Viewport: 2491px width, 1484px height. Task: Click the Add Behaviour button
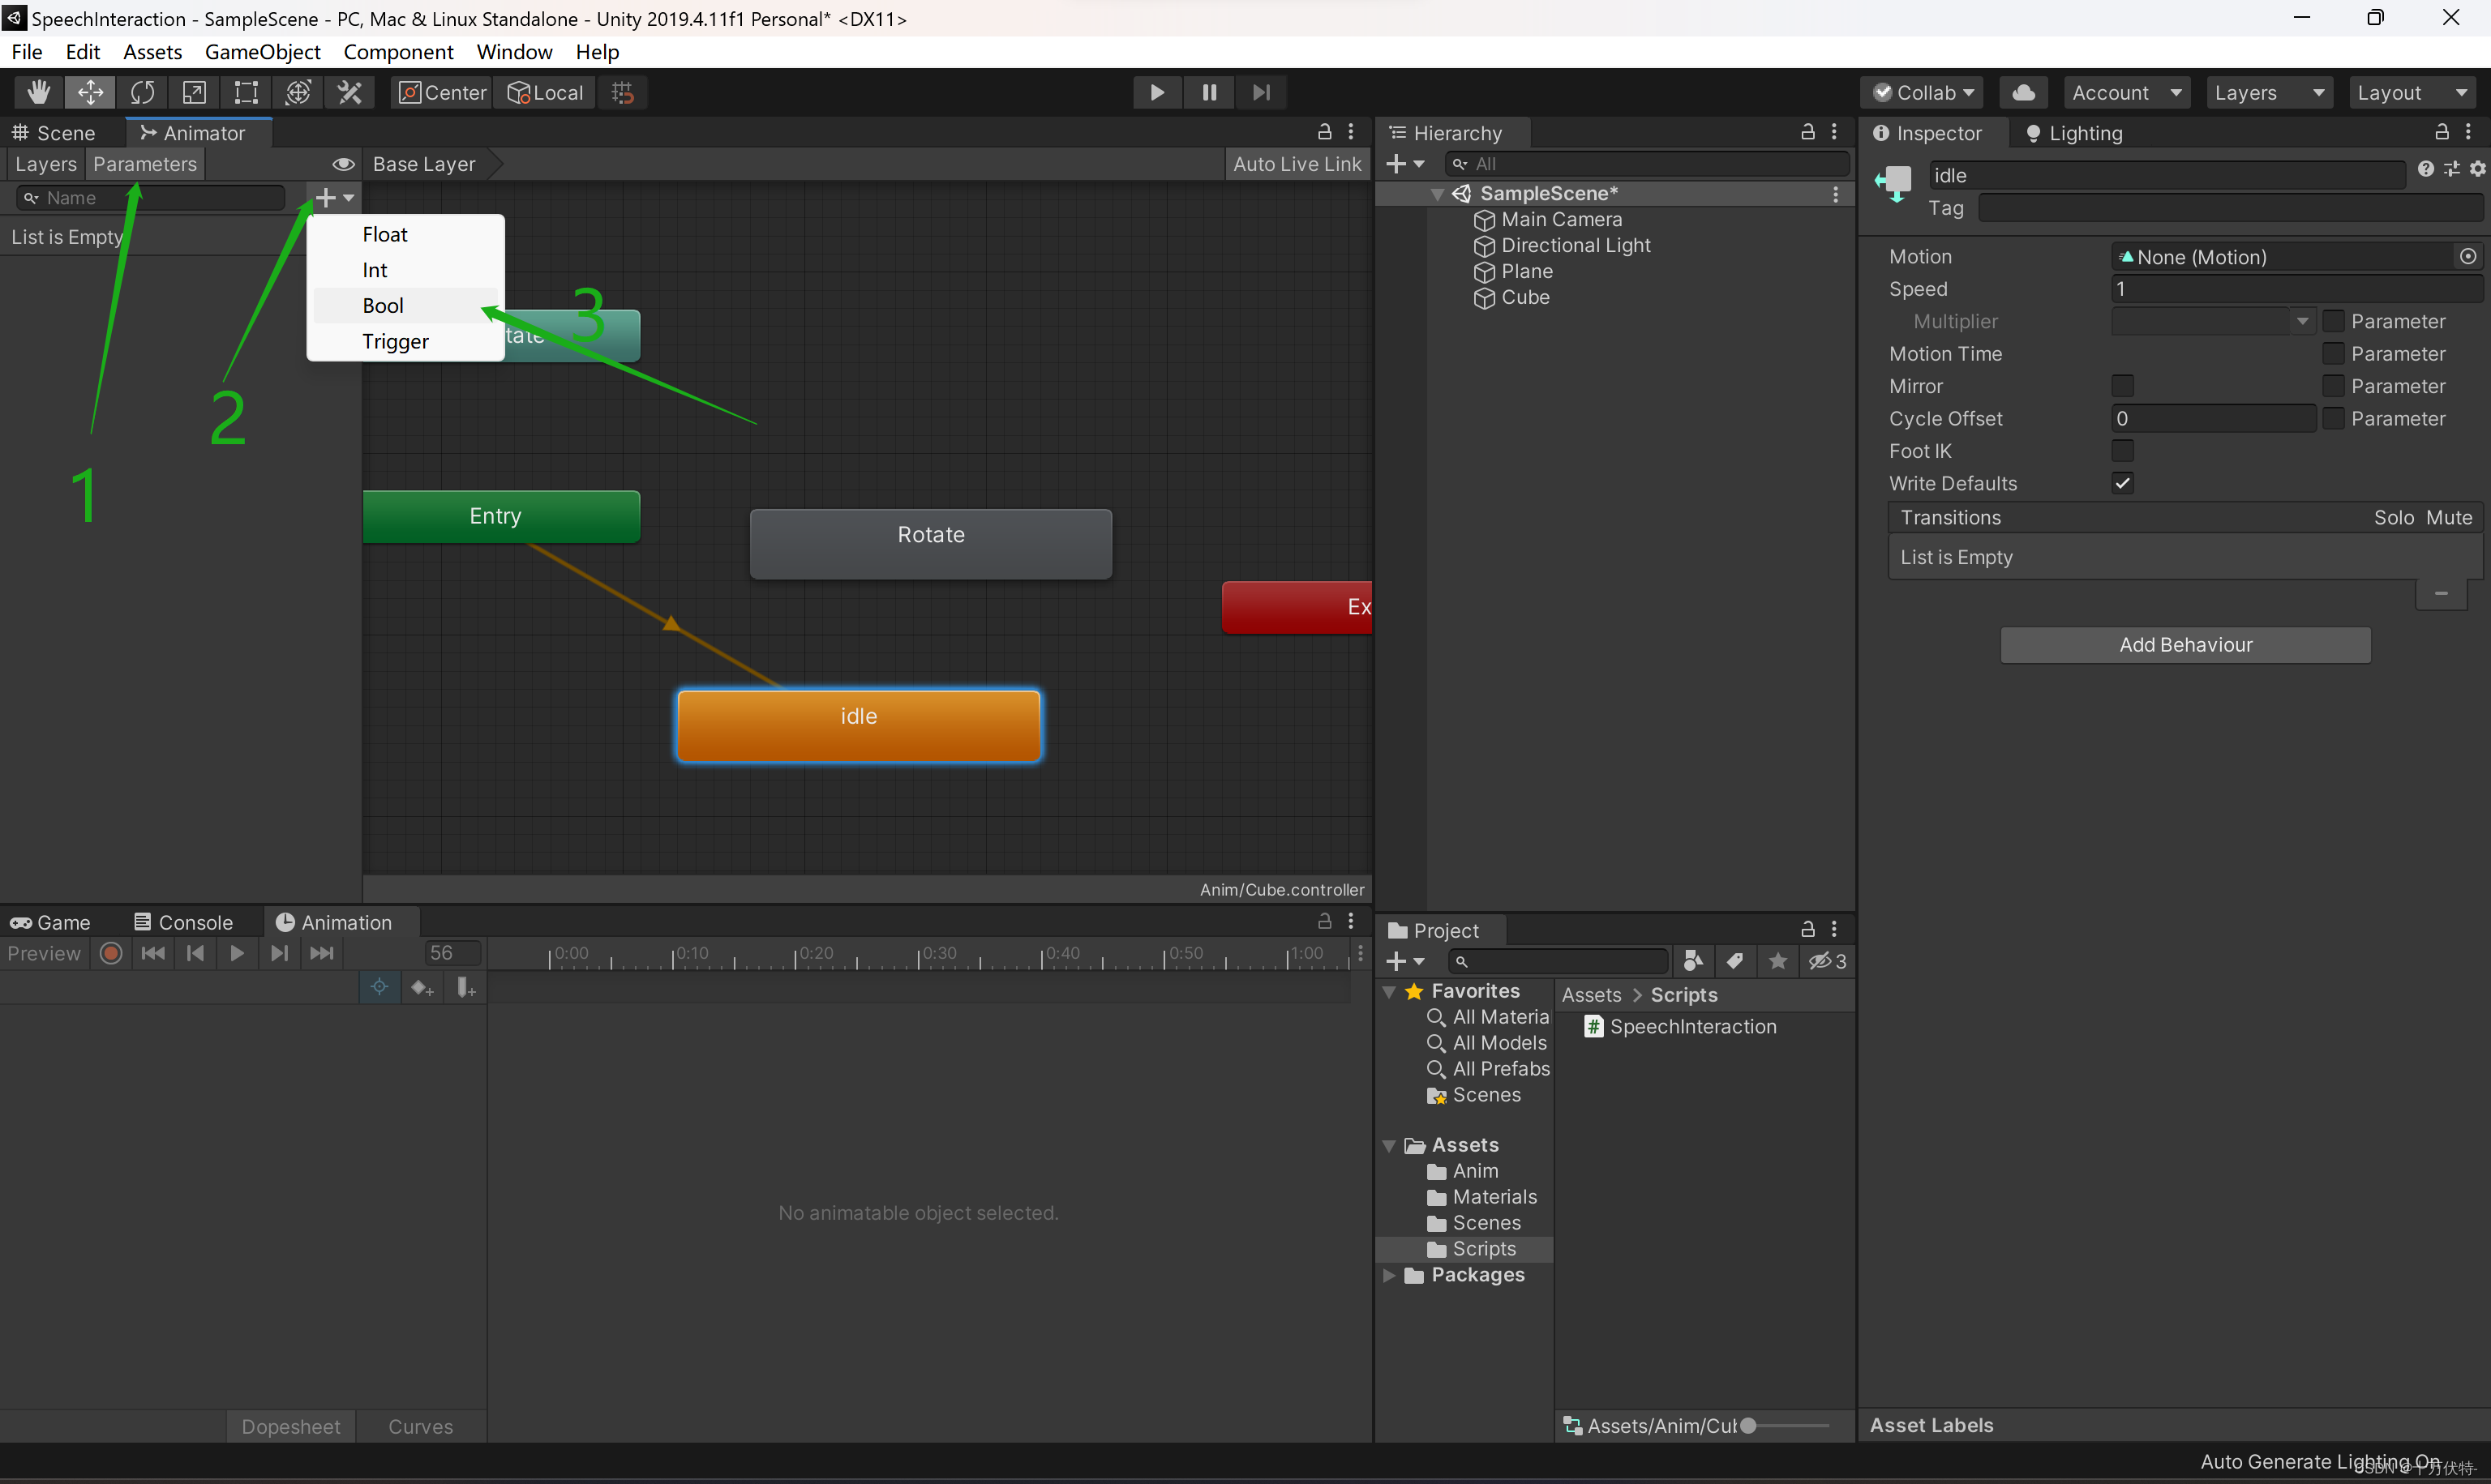[x=2184, y=644]
